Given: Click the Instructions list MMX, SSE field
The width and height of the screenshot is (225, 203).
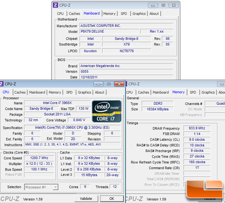Looking at the screenshot, I should (x=72, y=145).
